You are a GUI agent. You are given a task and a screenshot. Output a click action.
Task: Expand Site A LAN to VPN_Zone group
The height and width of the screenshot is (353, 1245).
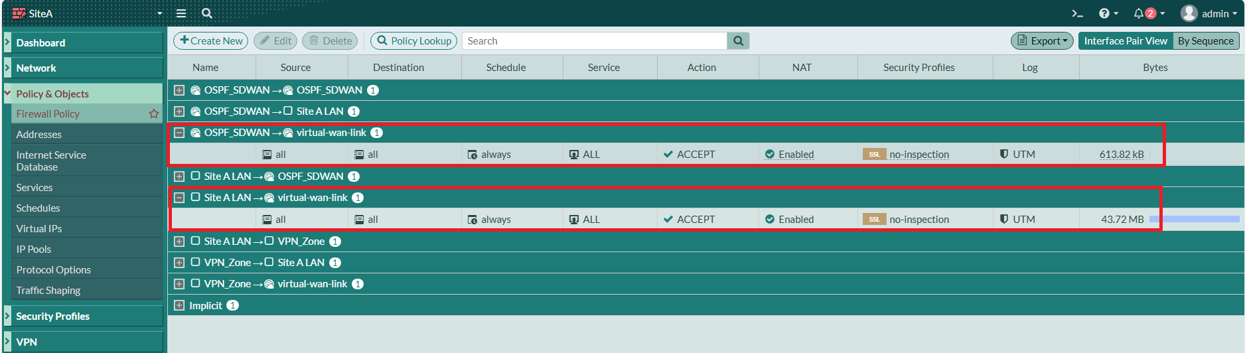click(179, 242)
